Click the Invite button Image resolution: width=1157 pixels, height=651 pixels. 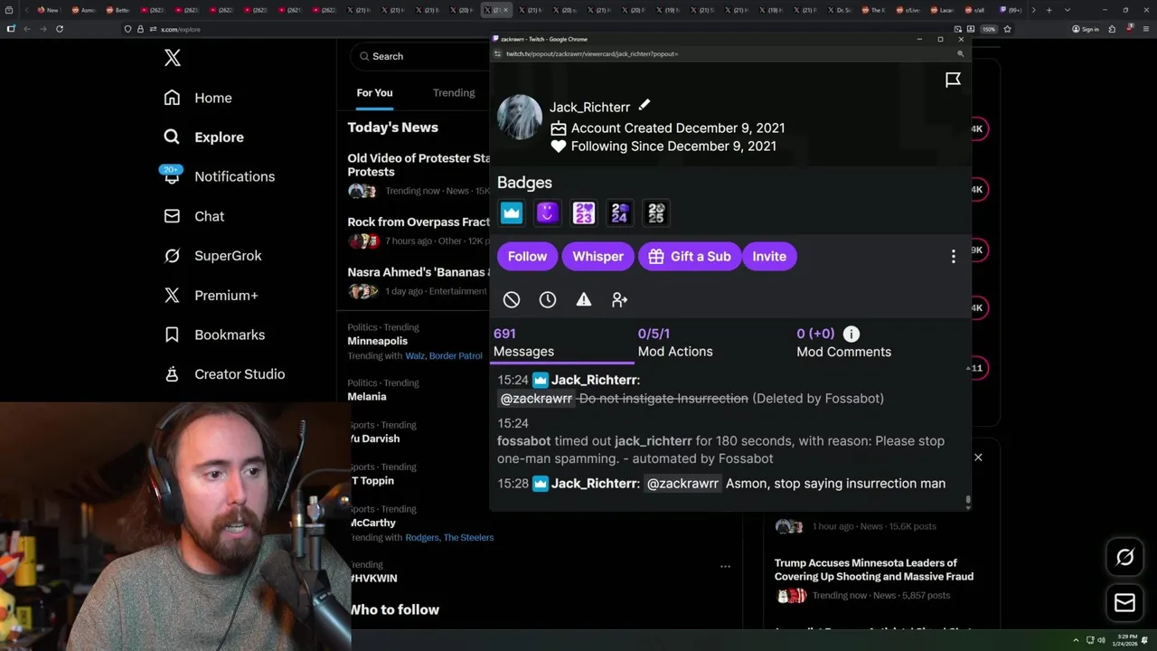pos(769,257)
